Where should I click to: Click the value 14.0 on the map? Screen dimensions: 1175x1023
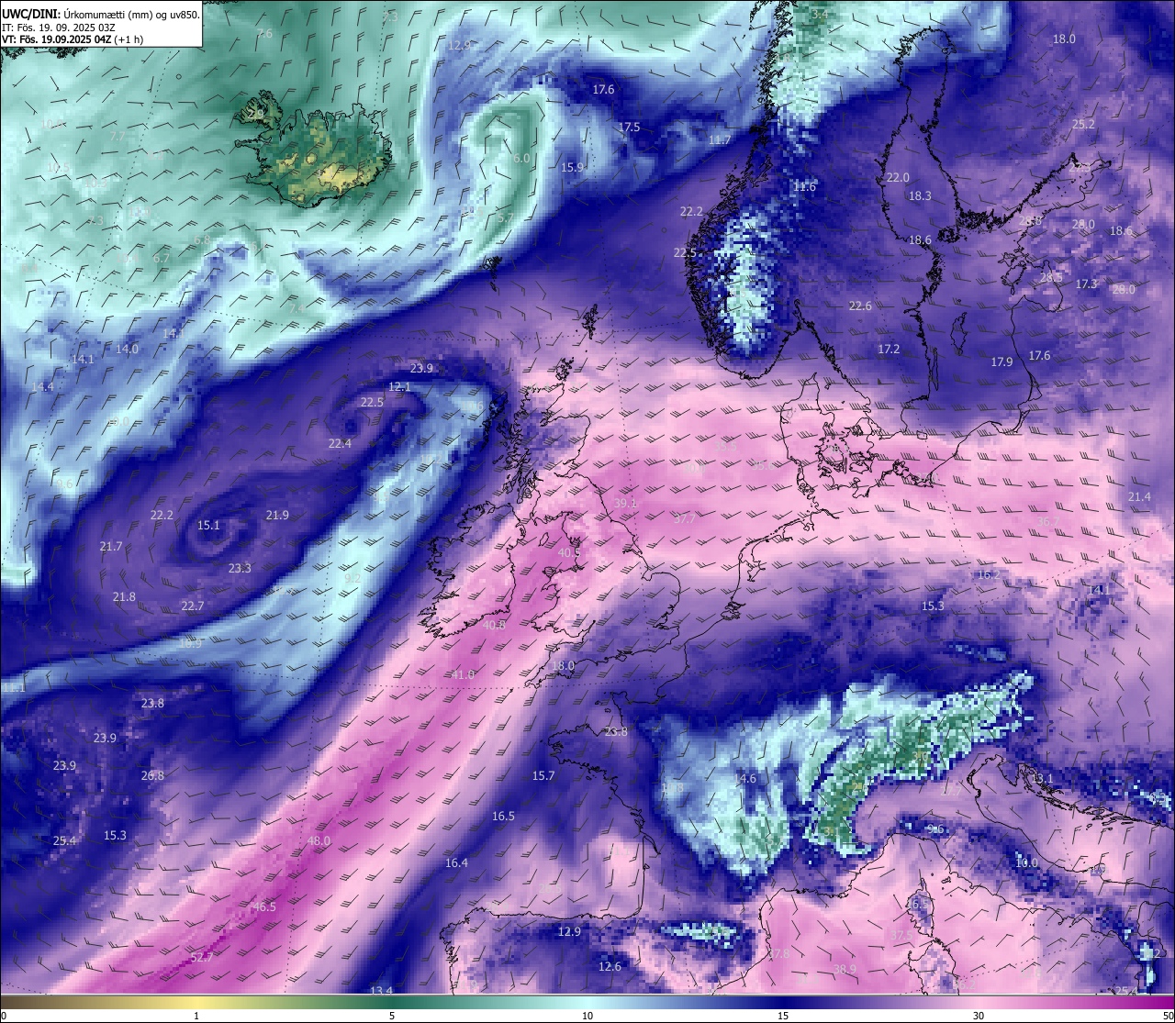pyautogui.click(x=127, y=349)
